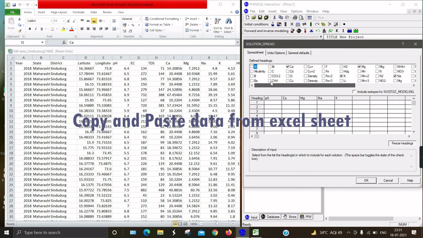The height and width of the screenshot is (238, 423).
Task: Click the pH cell in spreadsheet row 1
Action: [273, 102]
